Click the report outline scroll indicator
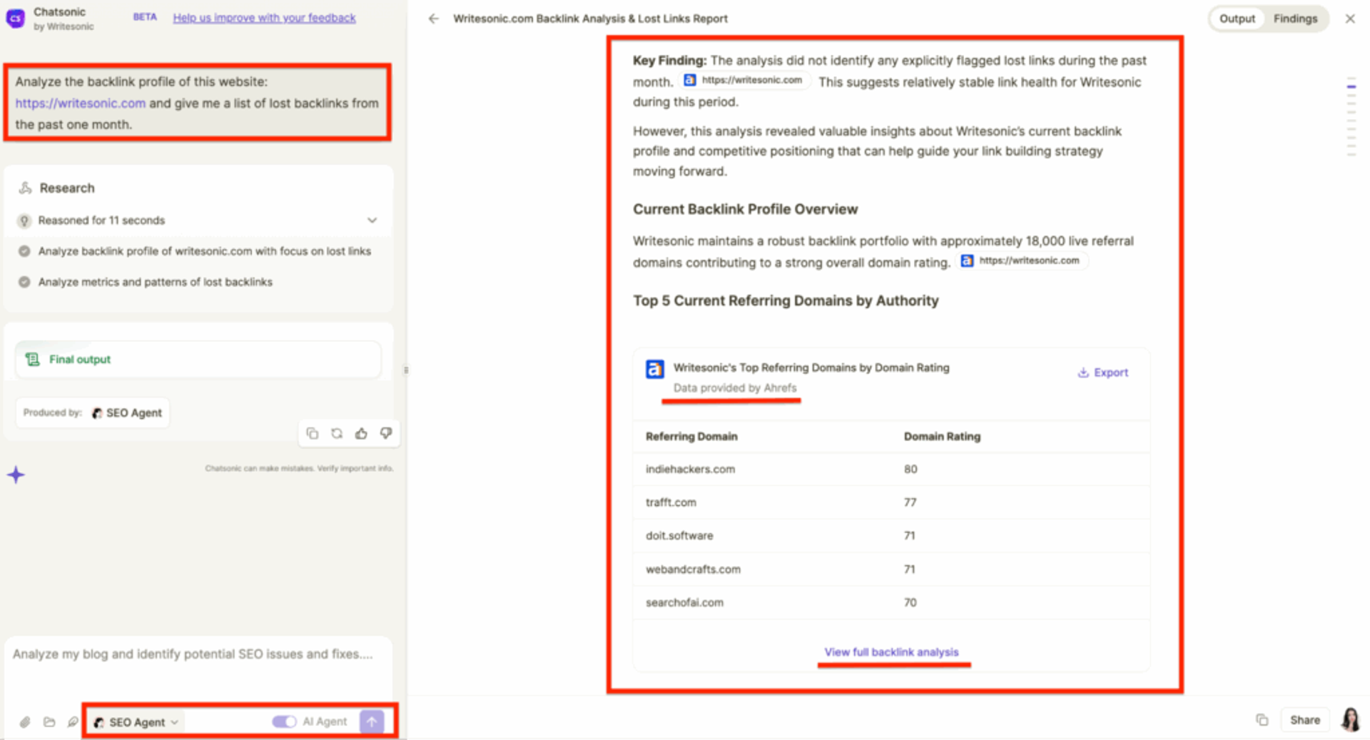This screenshot has height=740, width=1370. coord(1351,116)
